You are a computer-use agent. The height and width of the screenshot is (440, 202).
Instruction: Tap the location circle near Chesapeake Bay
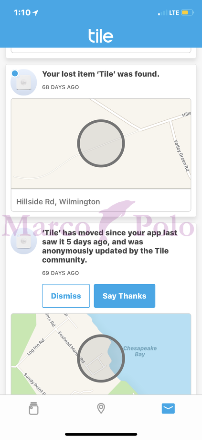tap(101, 359)
